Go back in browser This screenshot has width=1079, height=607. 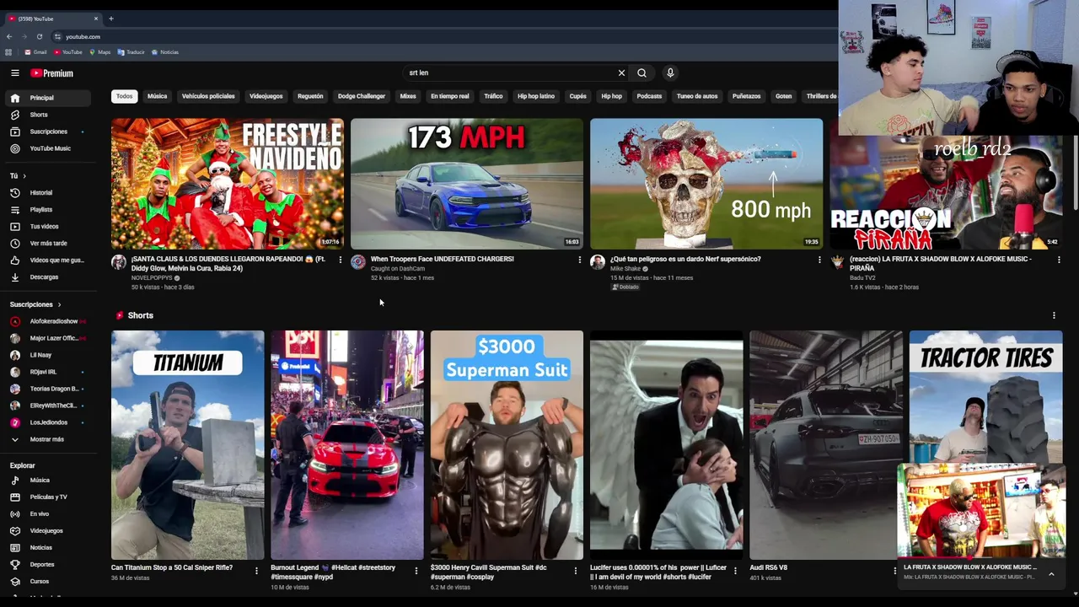click(8, 36)
